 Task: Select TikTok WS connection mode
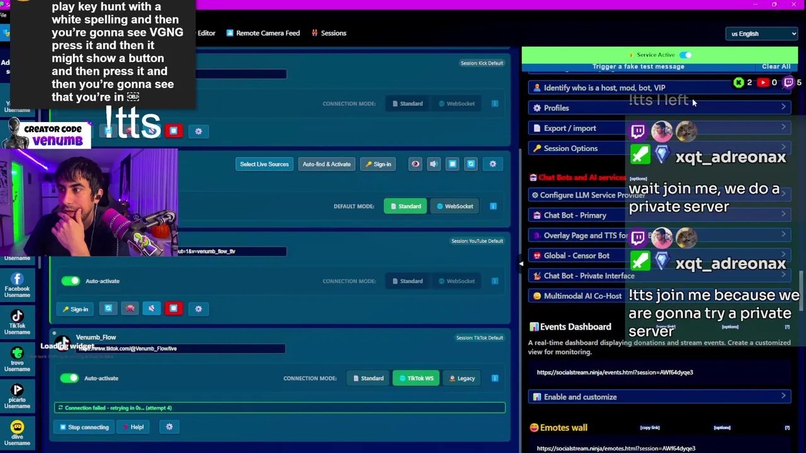[416, 378]
